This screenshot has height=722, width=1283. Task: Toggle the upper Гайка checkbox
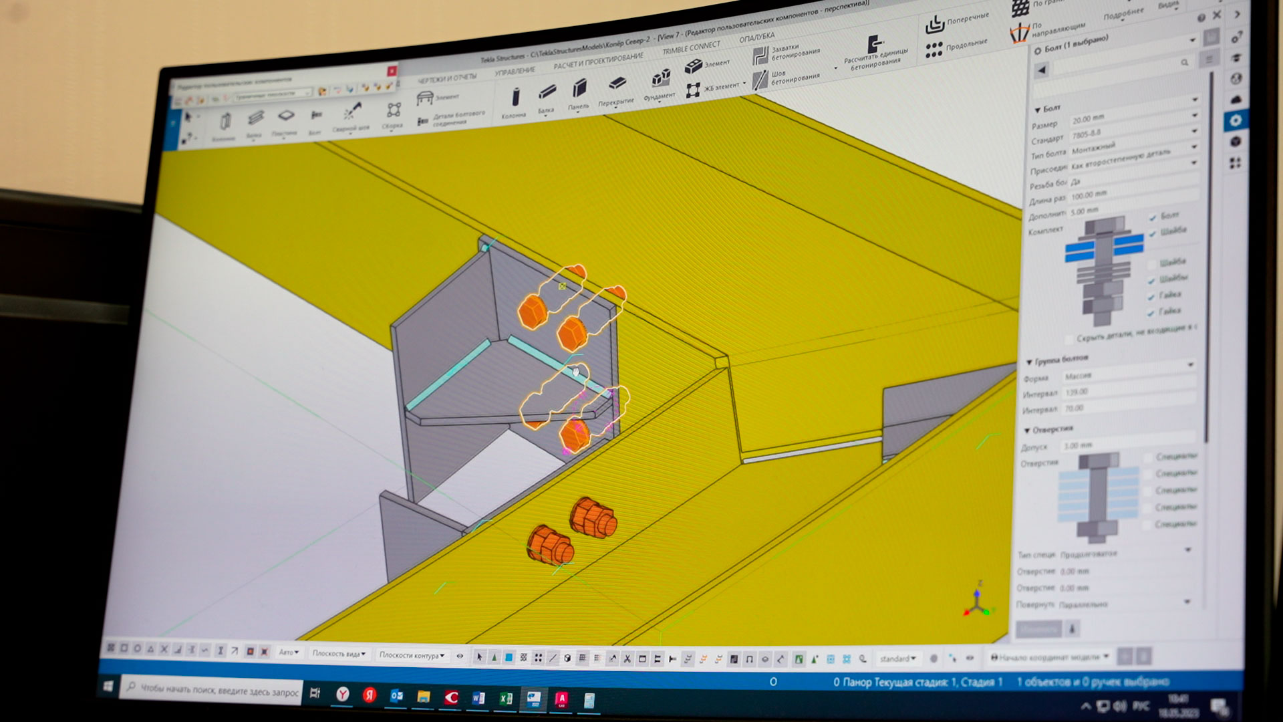point(1151,297)
